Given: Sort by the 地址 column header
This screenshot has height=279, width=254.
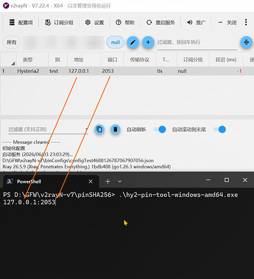Looking at the screenshot, I should point(84,60).
